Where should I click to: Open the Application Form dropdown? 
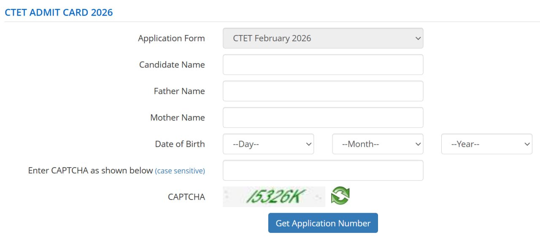pyautogui.click(x=323, y=38)
